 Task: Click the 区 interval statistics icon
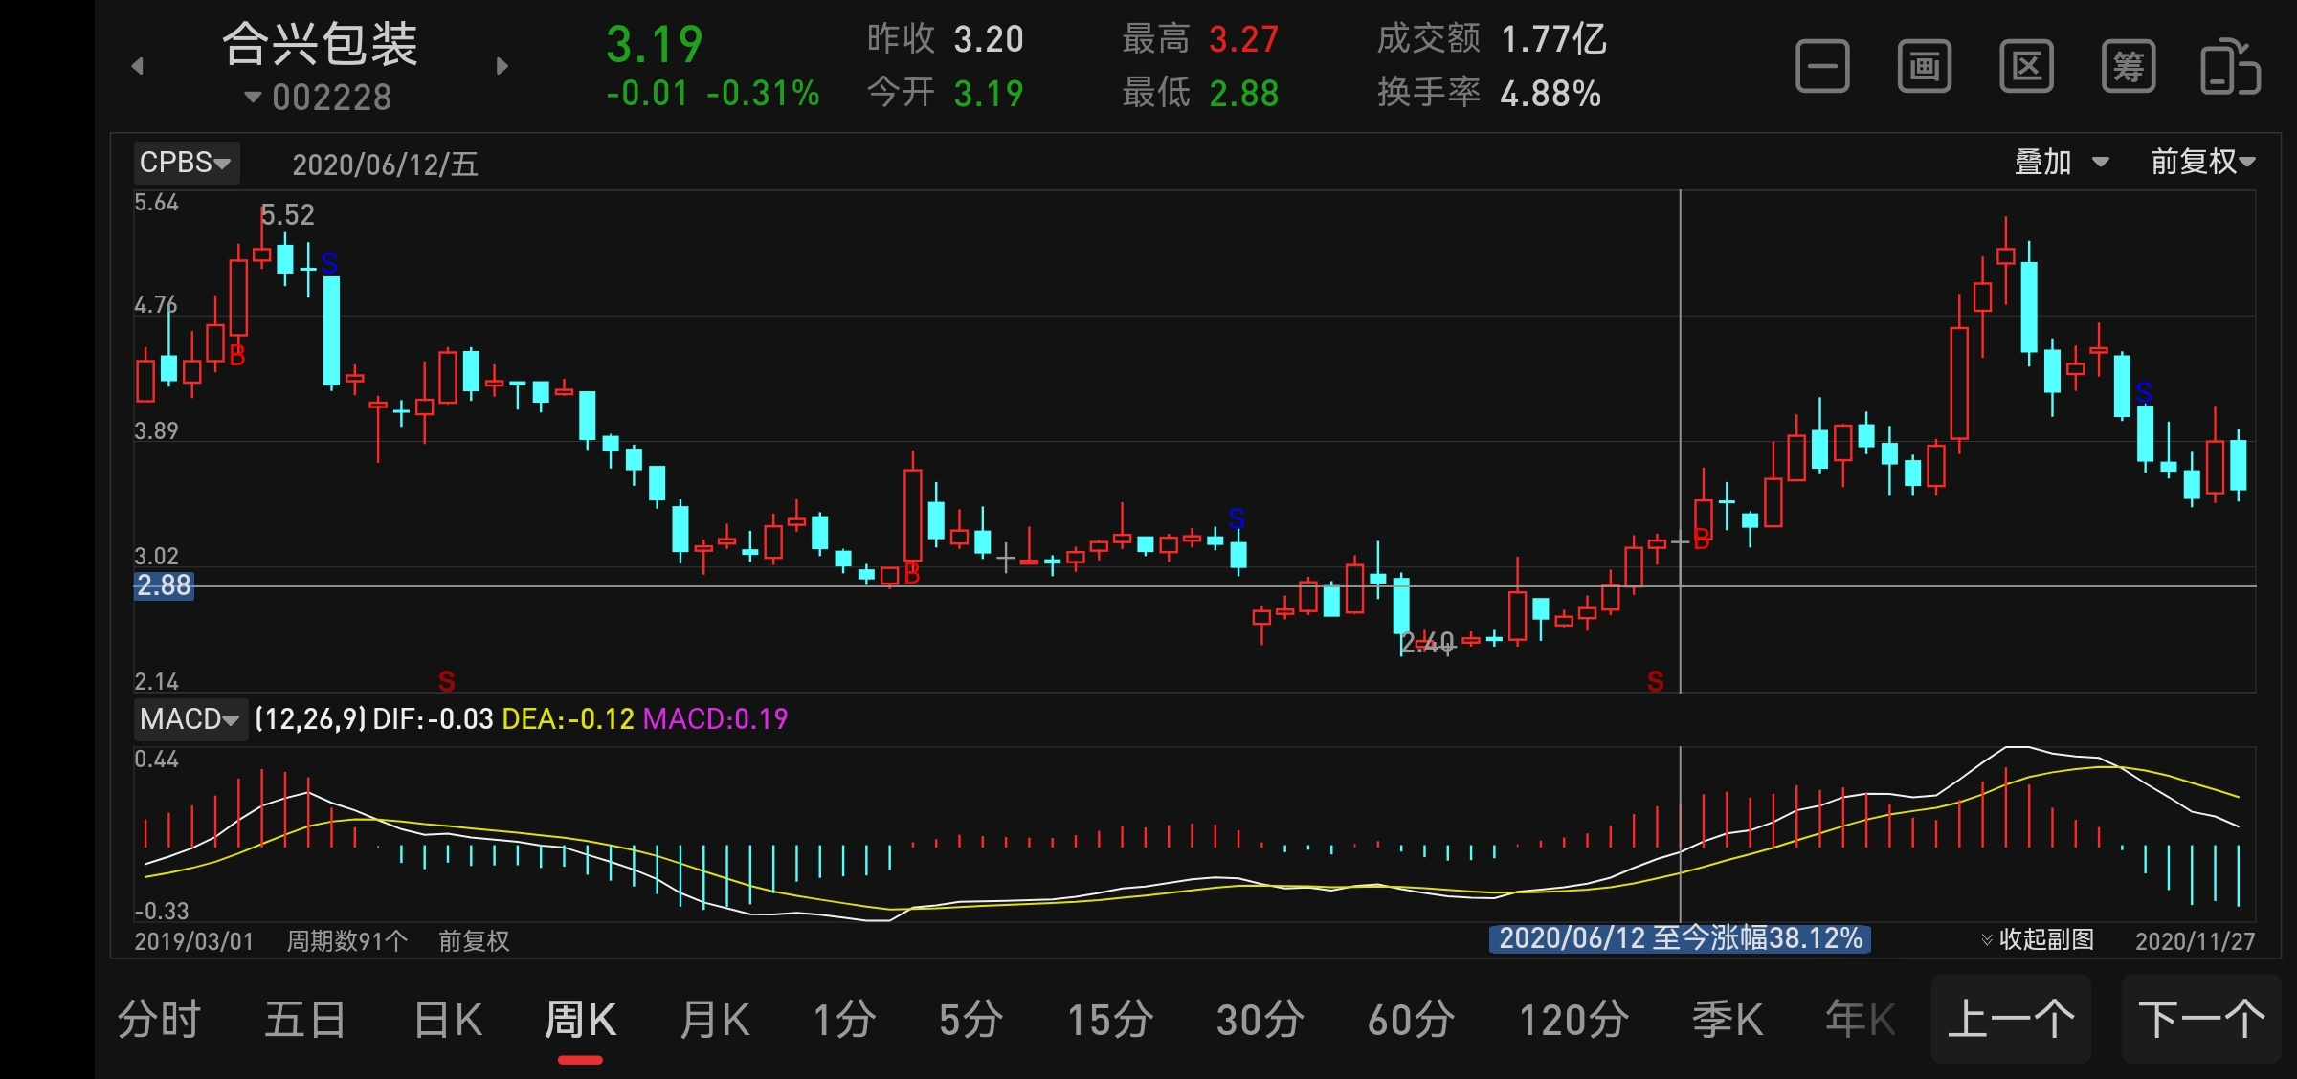[x=2026, y=67]
